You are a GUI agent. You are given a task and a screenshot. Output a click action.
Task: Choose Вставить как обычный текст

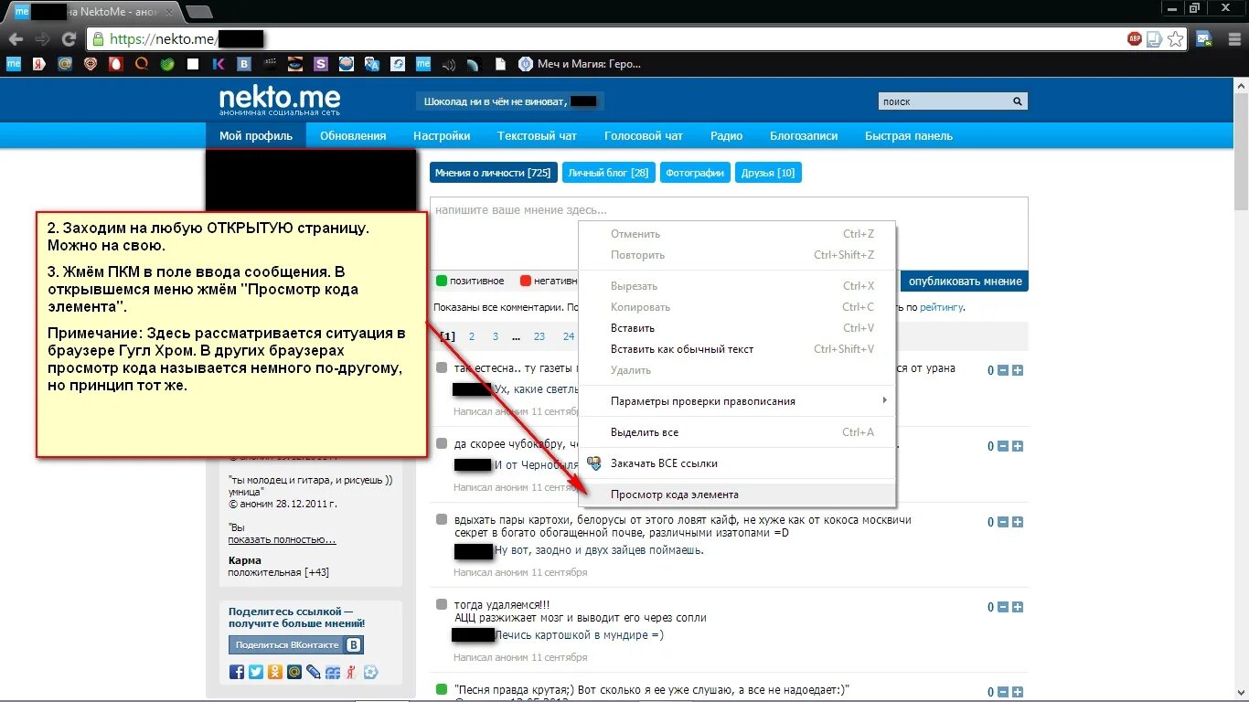click(738, 349)
